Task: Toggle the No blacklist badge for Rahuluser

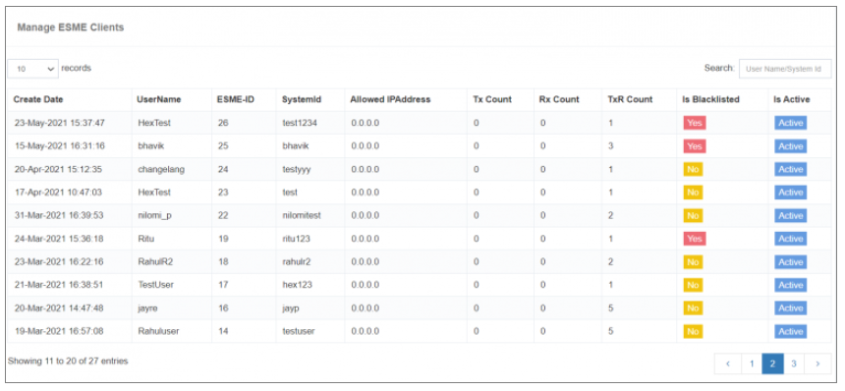Action: [x=693, y=331]
